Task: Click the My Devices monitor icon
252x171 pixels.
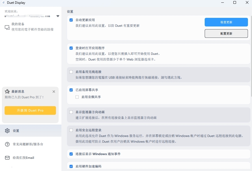Action: (7, 28)
